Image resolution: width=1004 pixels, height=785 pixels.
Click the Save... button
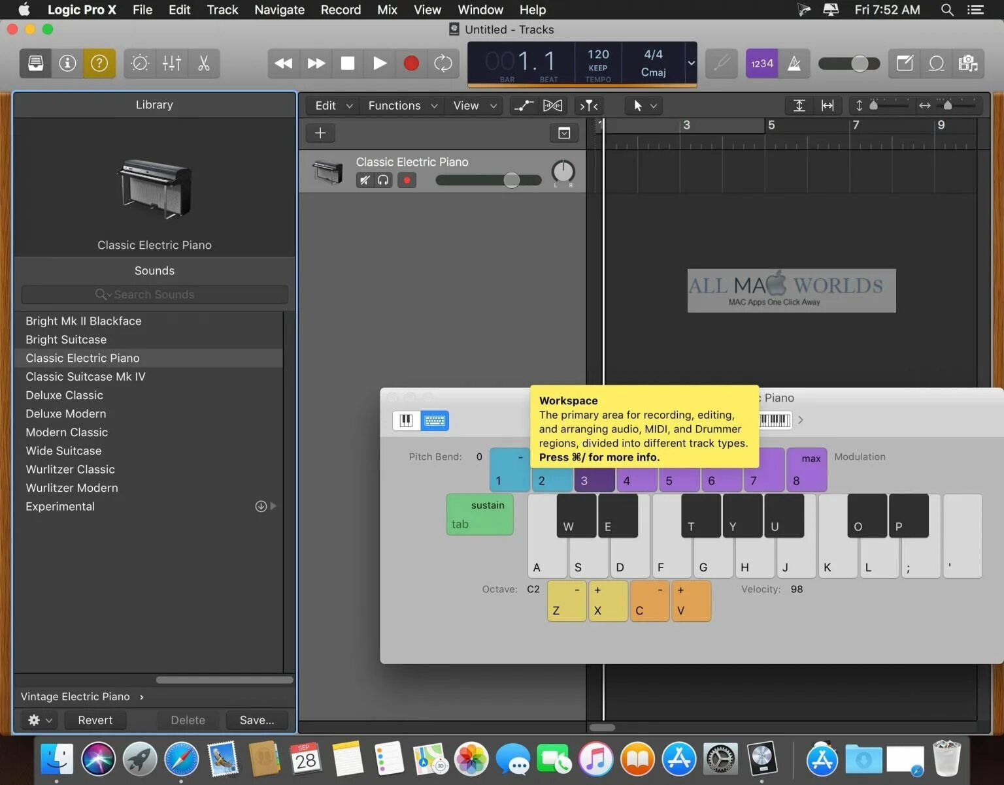(257, 720)
